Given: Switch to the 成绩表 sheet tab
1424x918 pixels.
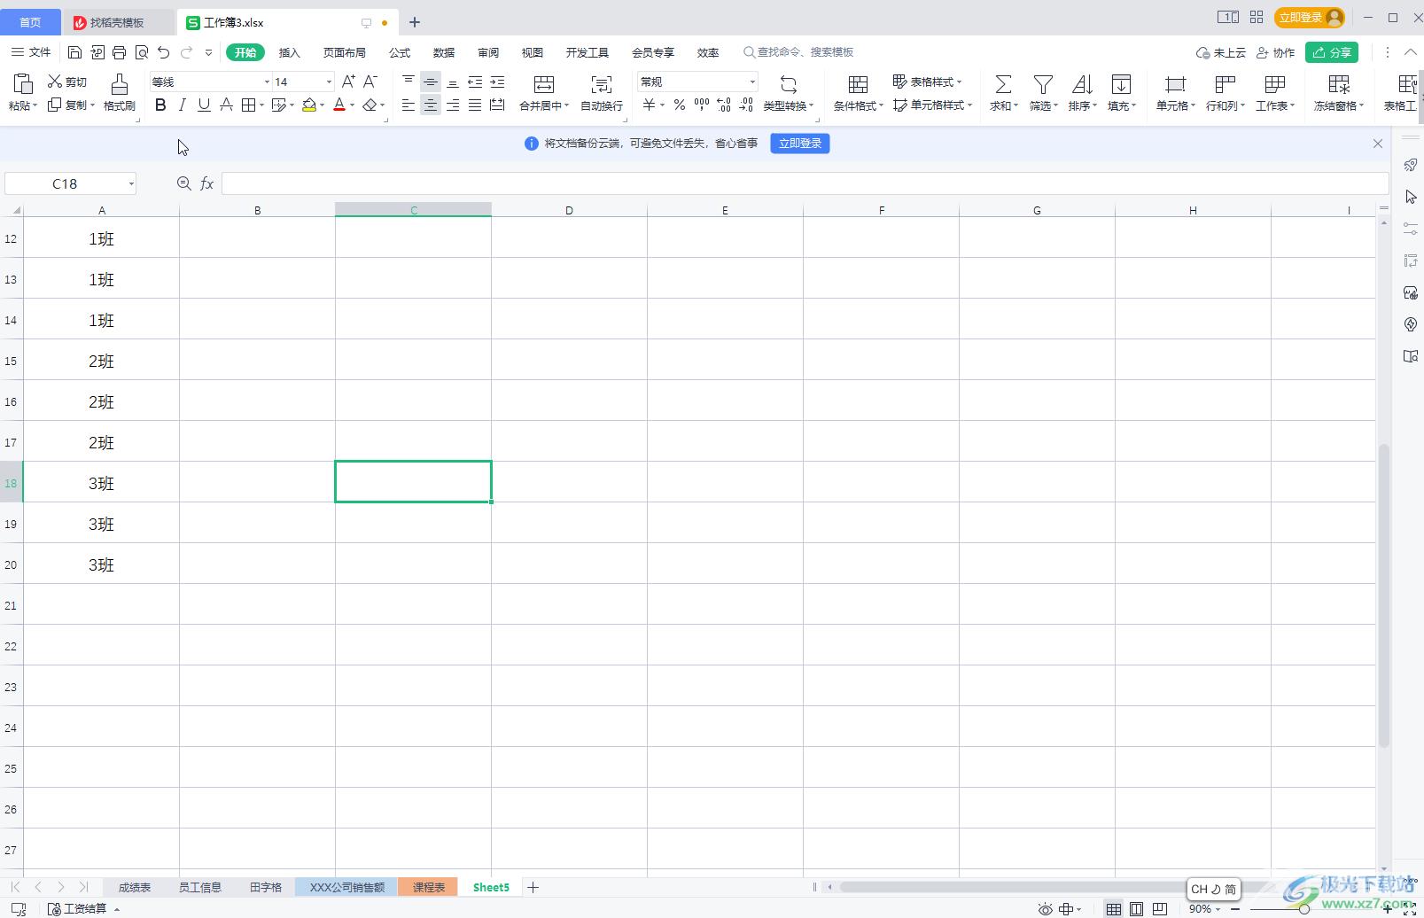Looking at the screenshot, I should click(x=135, y=887).
